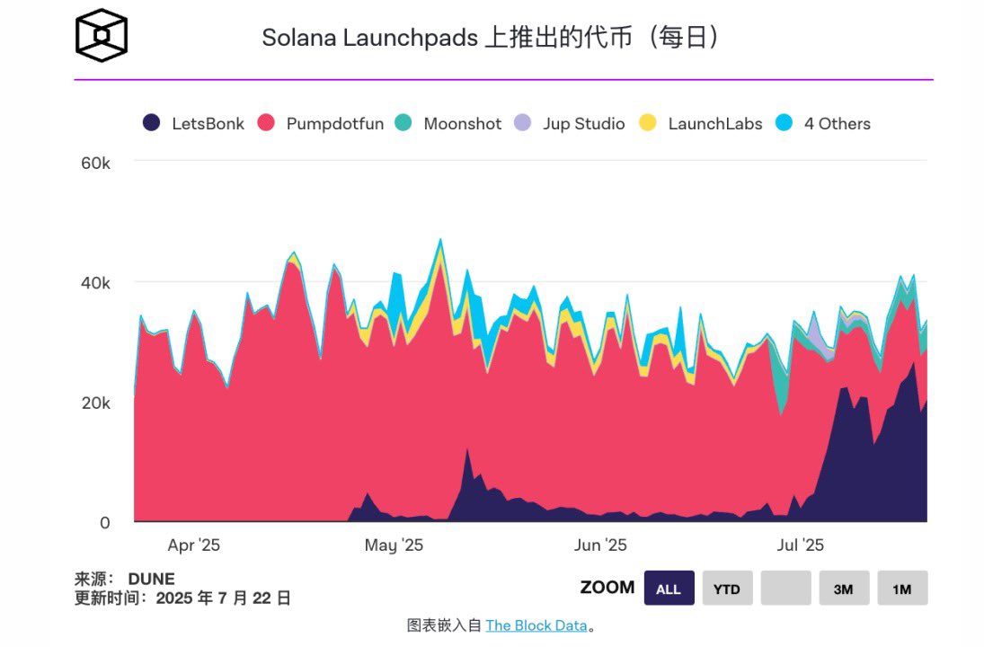Click The Block cube logo
Viewport: 984px width, 647px height.
(x=102, y=35)
